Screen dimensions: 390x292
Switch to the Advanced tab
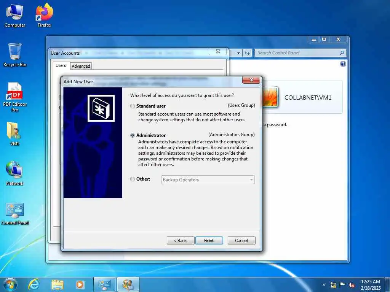pyautogui.click(x=81, y=66)
